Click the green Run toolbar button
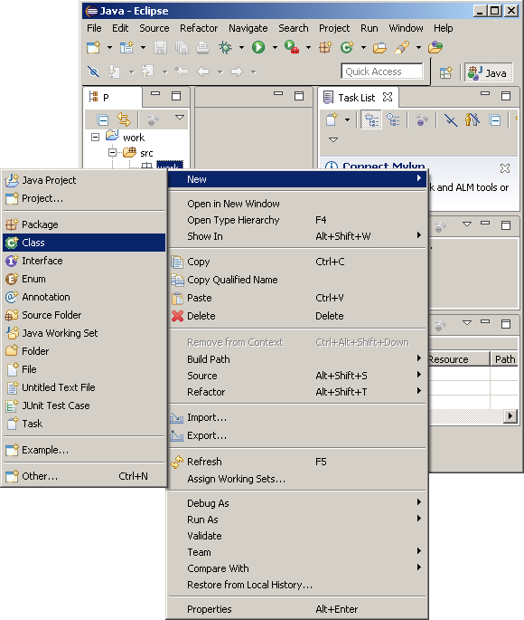Viewport: 524px width, 620px height. click(x=258, y=47)
